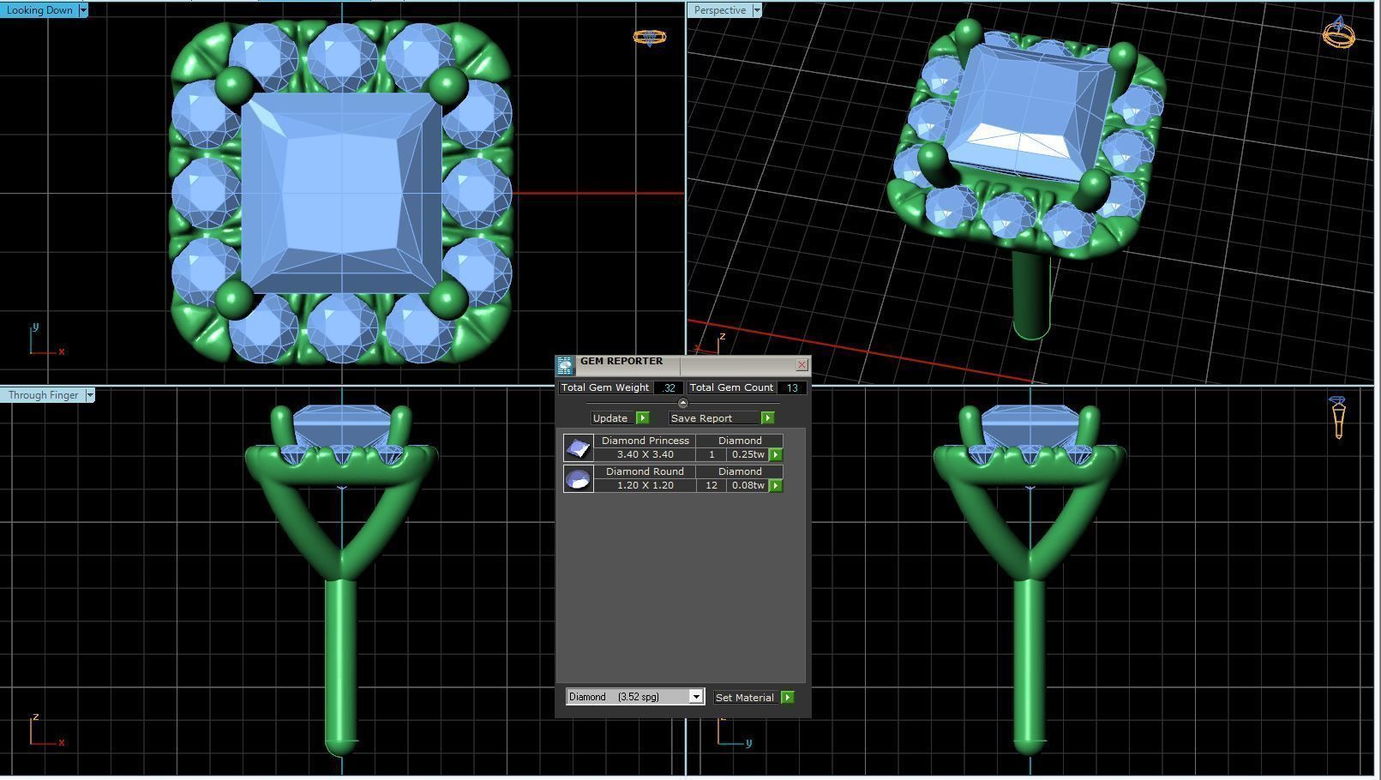Click the orange ring-on-finger icon in side view
This screenshot has height=780, width=1381.
[x=1338, y=417]
